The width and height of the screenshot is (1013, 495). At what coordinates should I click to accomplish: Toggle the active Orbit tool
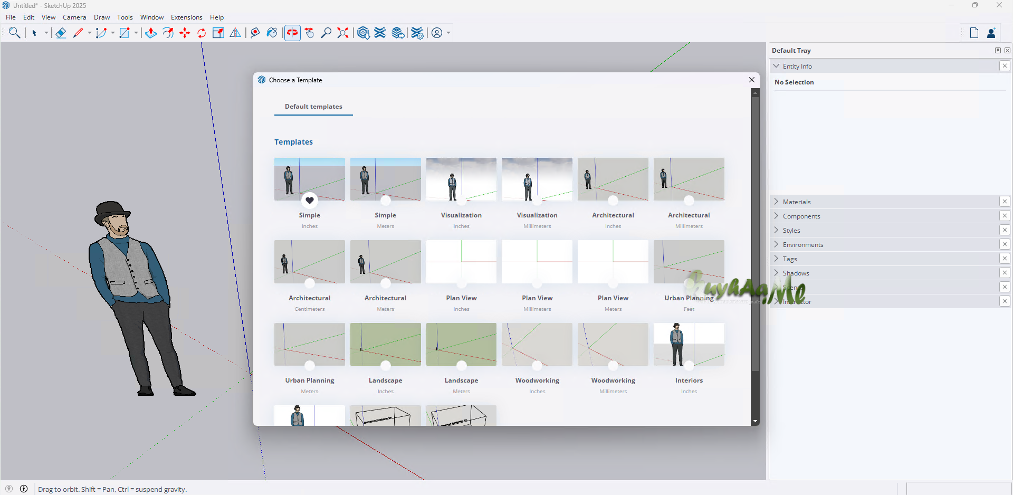pyautogui.click(x=292, y=33)
